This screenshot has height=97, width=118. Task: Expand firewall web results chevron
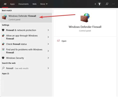click(x=48, y=68)
